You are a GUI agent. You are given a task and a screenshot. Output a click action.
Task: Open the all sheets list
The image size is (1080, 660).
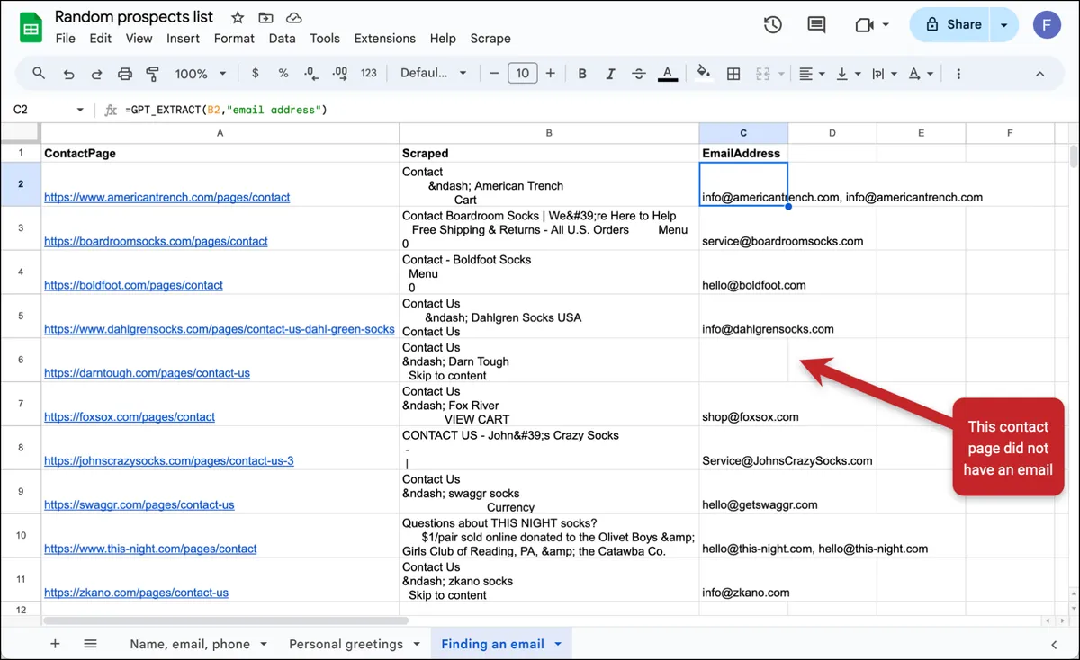click(x=90, y=644)
